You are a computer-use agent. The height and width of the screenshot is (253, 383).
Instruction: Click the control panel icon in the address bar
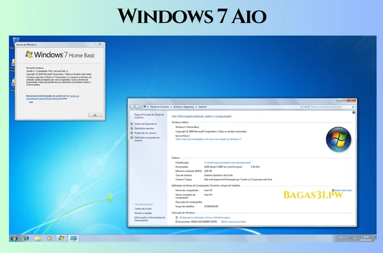[x=145, y=107]
